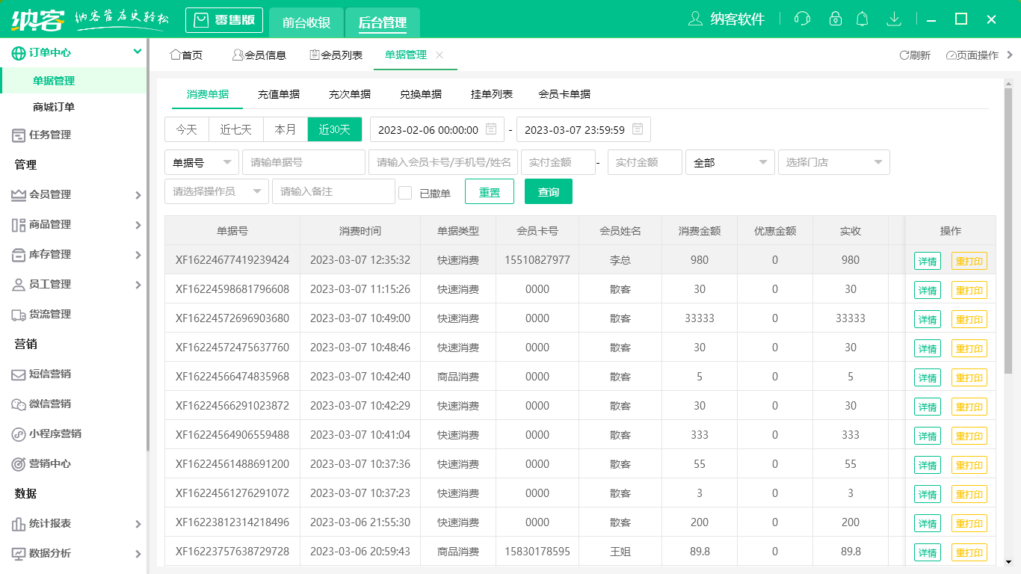Image resolution: width=1021 pixels, height=574 pixels.
Task: Open the 请选择操作员 dropdown
Action: coord(216,191)
